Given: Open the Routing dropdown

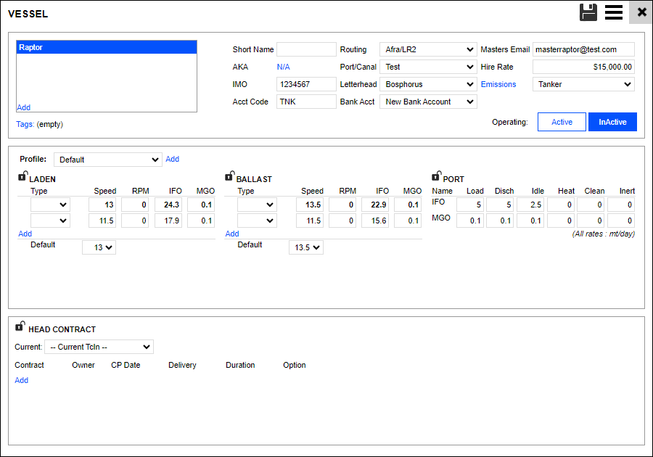Looking at the screenshot, I should pyautogui.click(x=428, y=49).
